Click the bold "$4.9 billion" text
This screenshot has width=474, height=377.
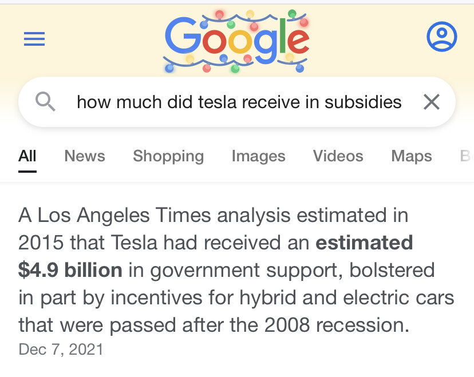tap(70, 270)
